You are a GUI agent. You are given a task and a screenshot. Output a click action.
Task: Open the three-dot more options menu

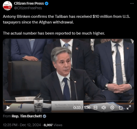click(132, 4)
